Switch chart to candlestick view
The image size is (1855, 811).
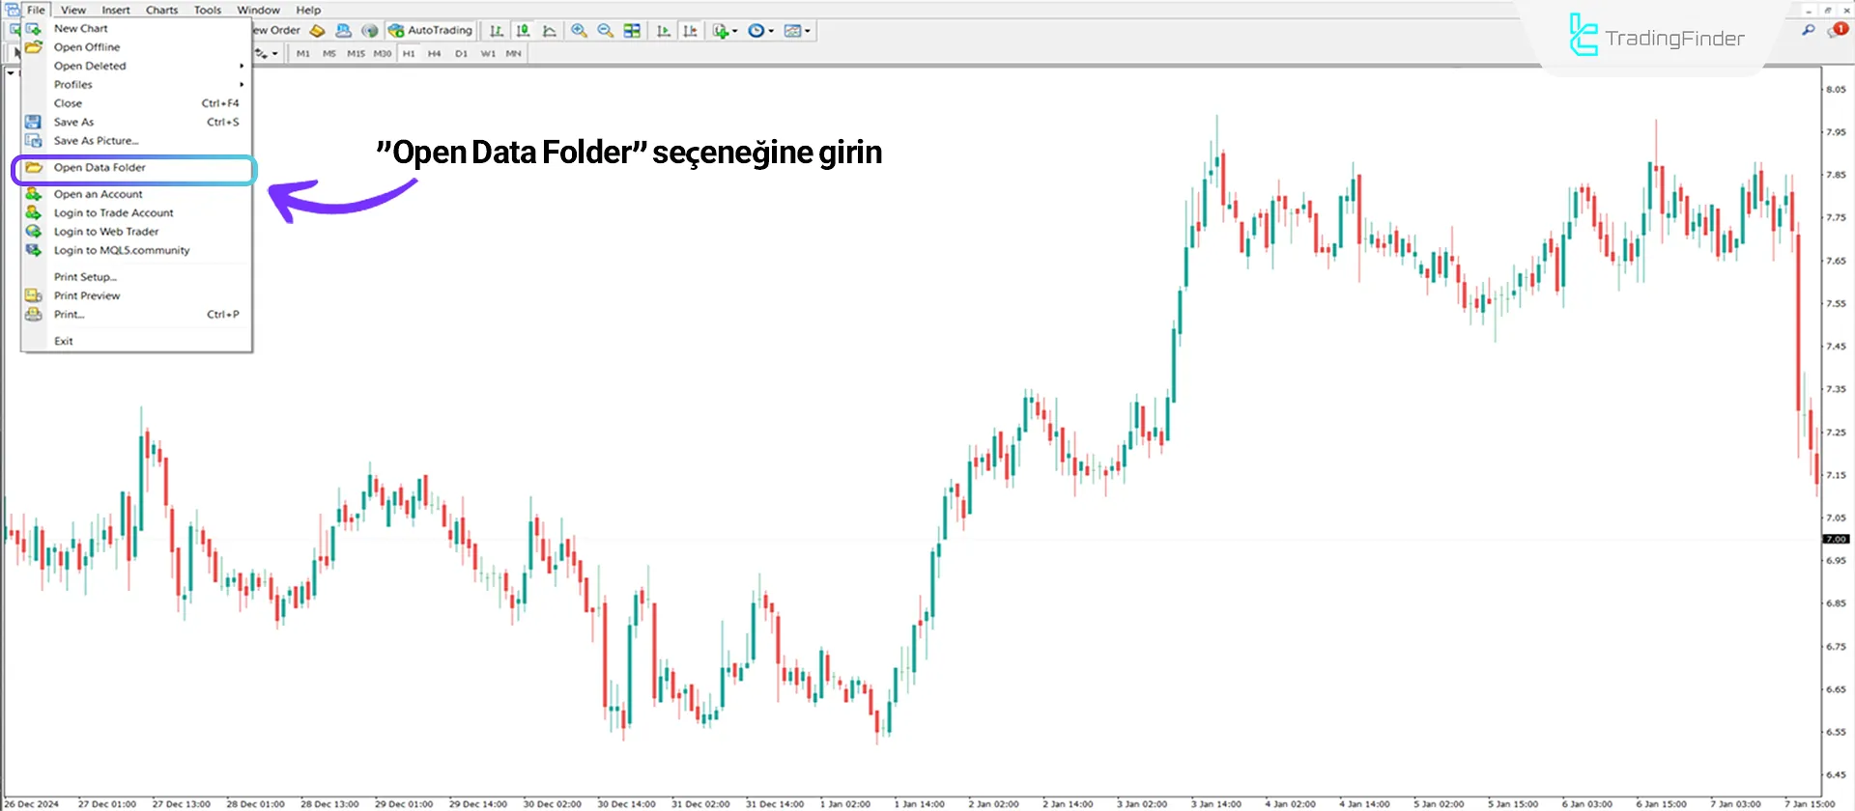(523, 31)
